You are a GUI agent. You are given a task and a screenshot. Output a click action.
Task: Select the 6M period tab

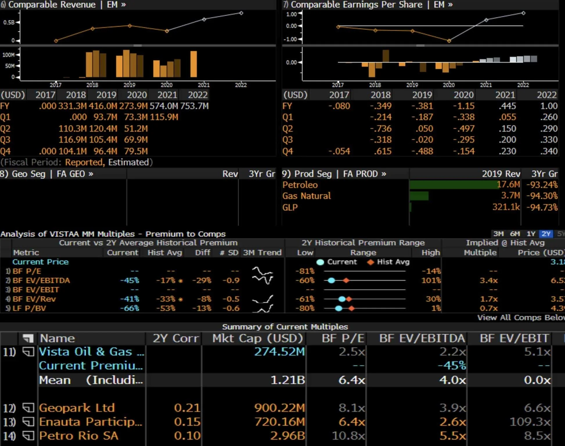(x=514, y=234)
